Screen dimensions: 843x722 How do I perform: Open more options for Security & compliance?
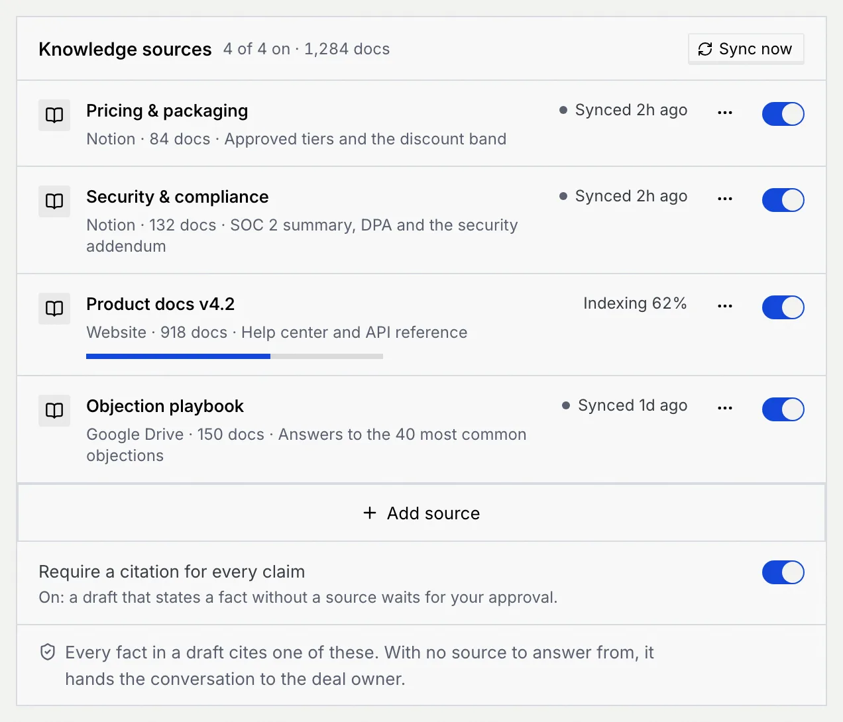point(725,199)
